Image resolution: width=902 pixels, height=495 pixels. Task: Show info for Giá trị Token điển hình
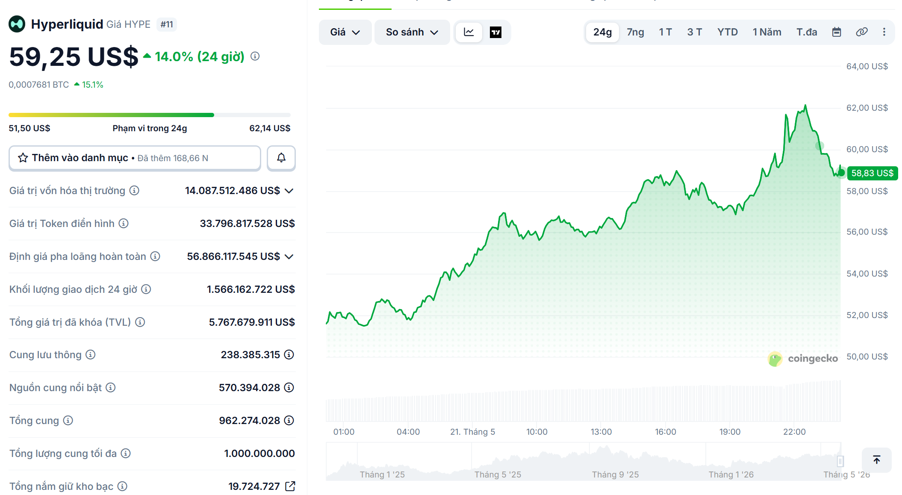coord(124,223)
